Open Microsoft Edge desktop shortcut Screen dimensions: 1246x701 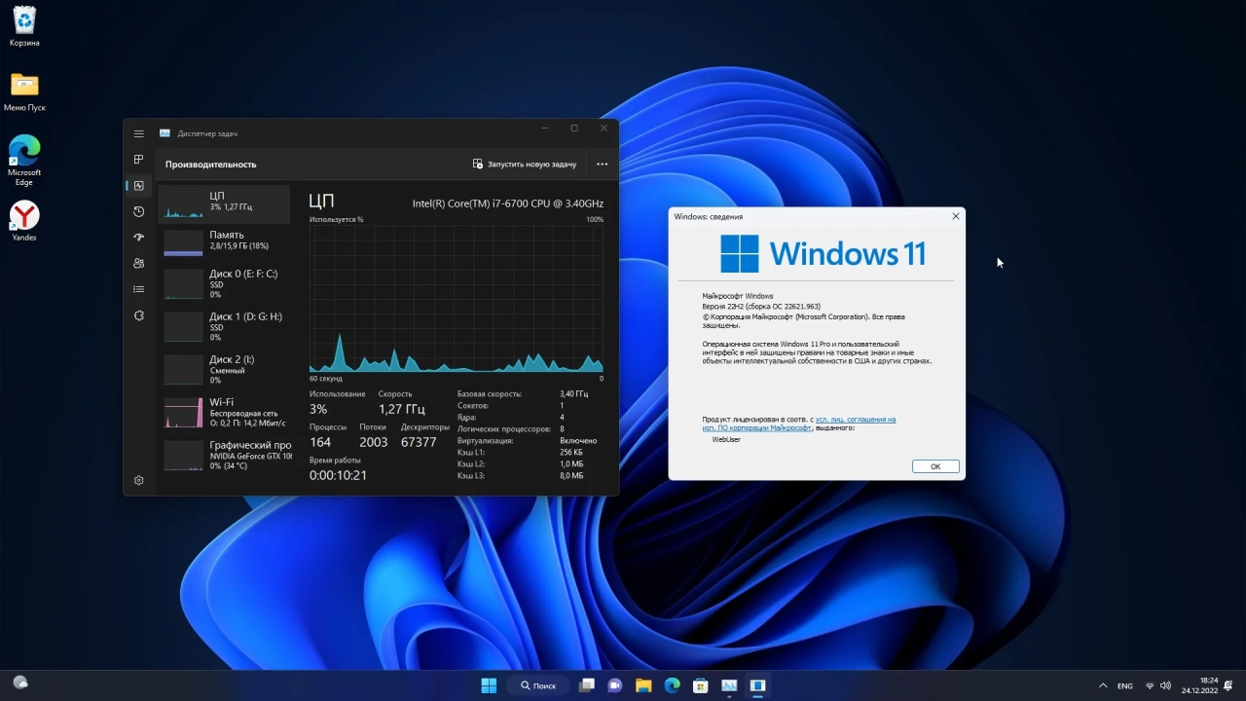(x=24, y=161)
